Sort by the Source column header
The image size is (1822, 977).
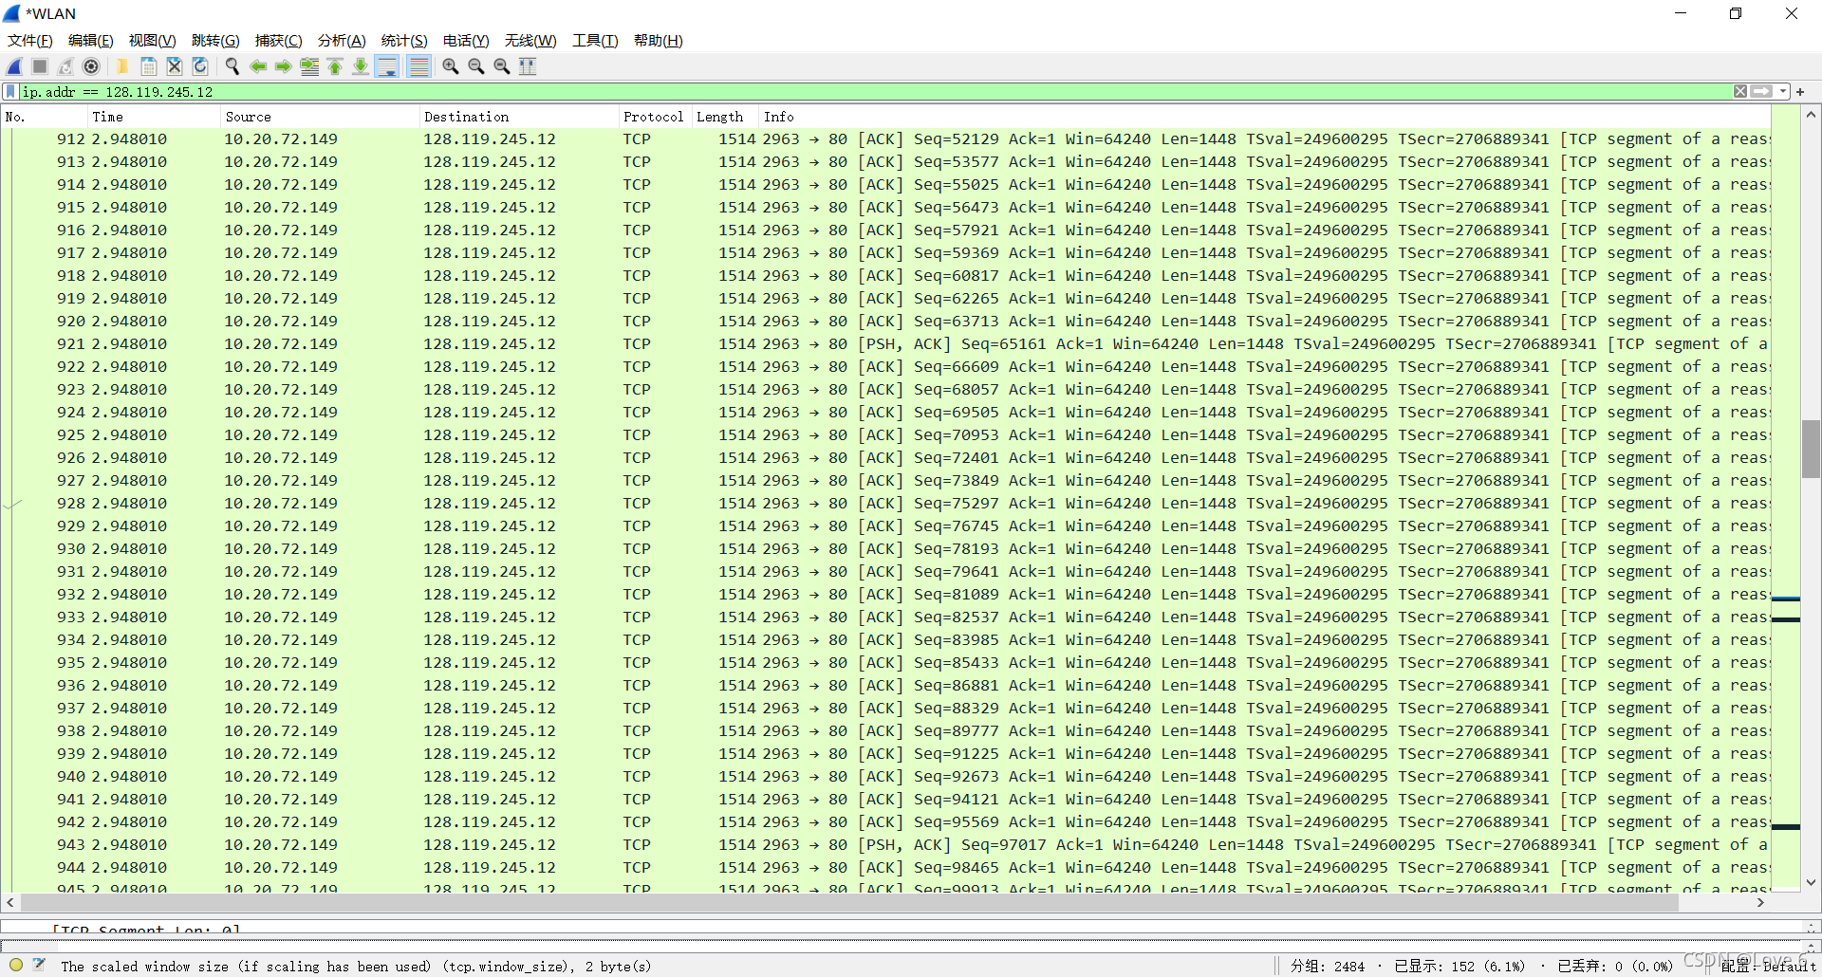(x=320, y=117)
